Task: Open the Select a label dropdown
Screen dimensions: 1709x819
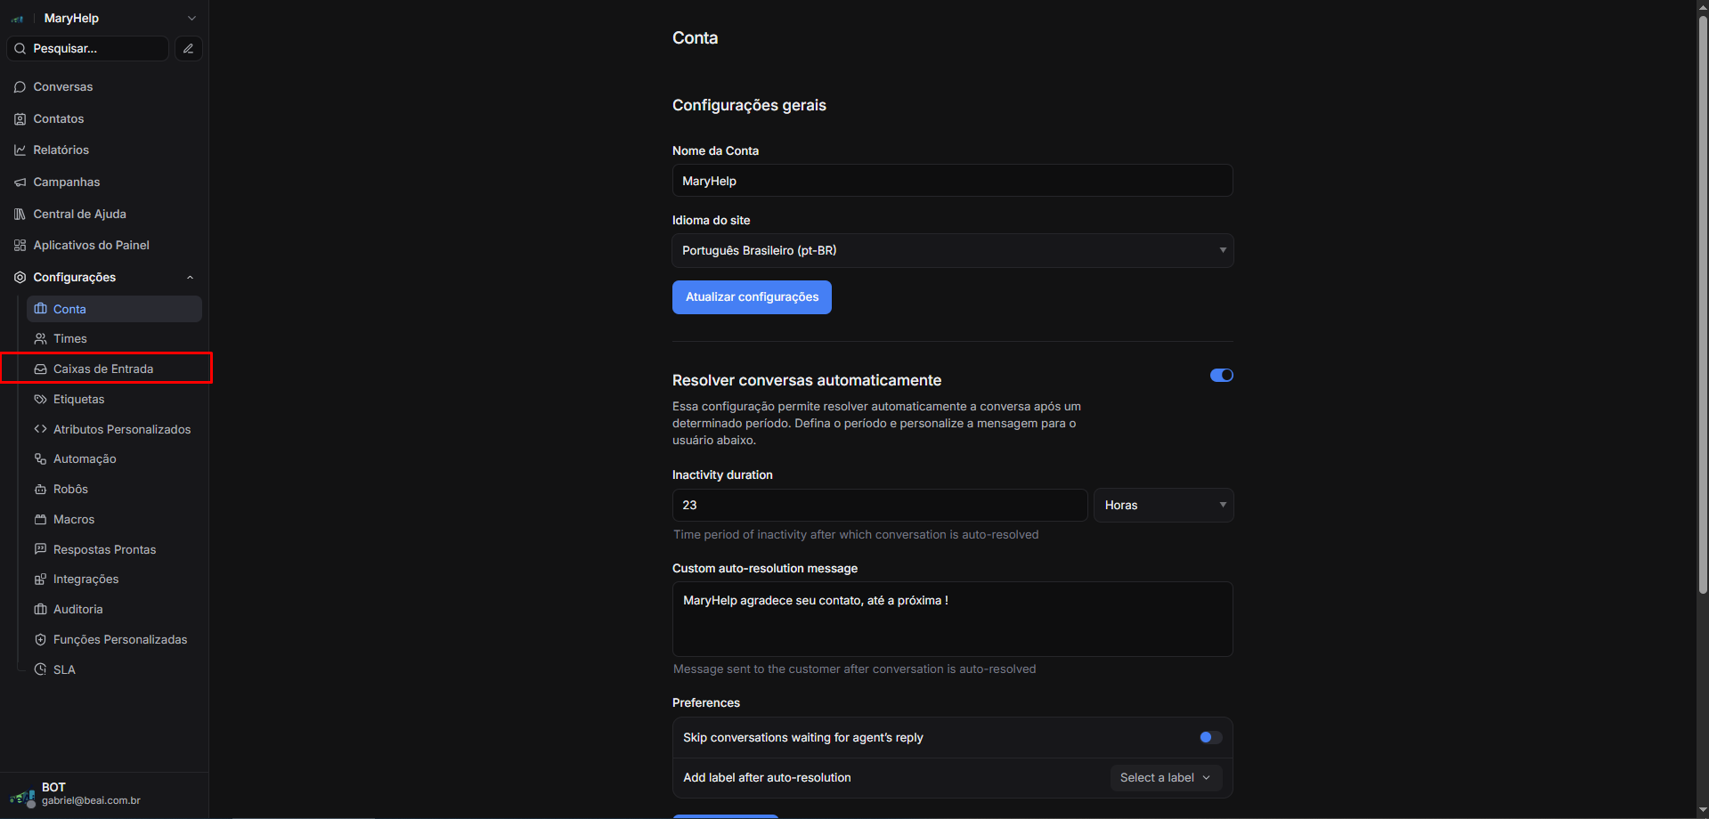Action: pyautogui.click(x=1165, y=778)
